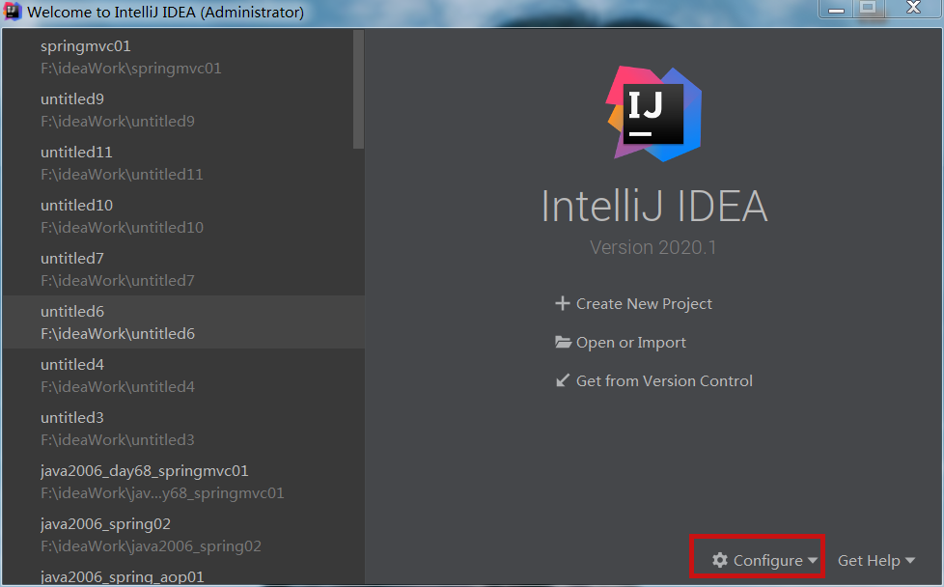
Task: Open recent project java2006_spring02
Action: 183,534
